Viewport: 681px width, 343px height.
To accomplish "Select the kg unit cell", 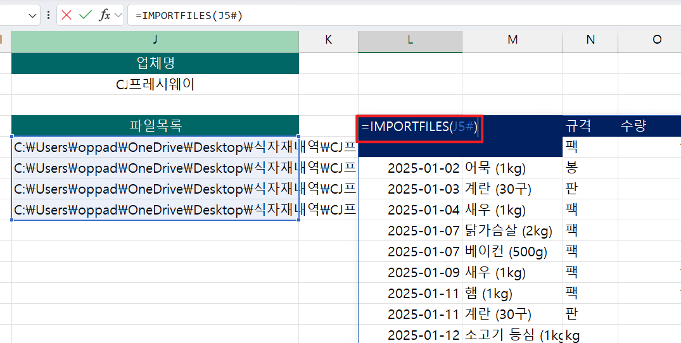I will 590,335.
